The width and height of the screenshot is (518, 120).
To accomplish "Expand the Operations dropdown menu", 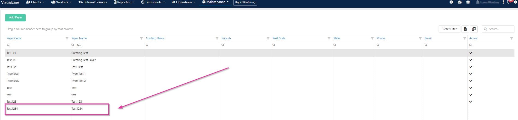I will 183,2.
